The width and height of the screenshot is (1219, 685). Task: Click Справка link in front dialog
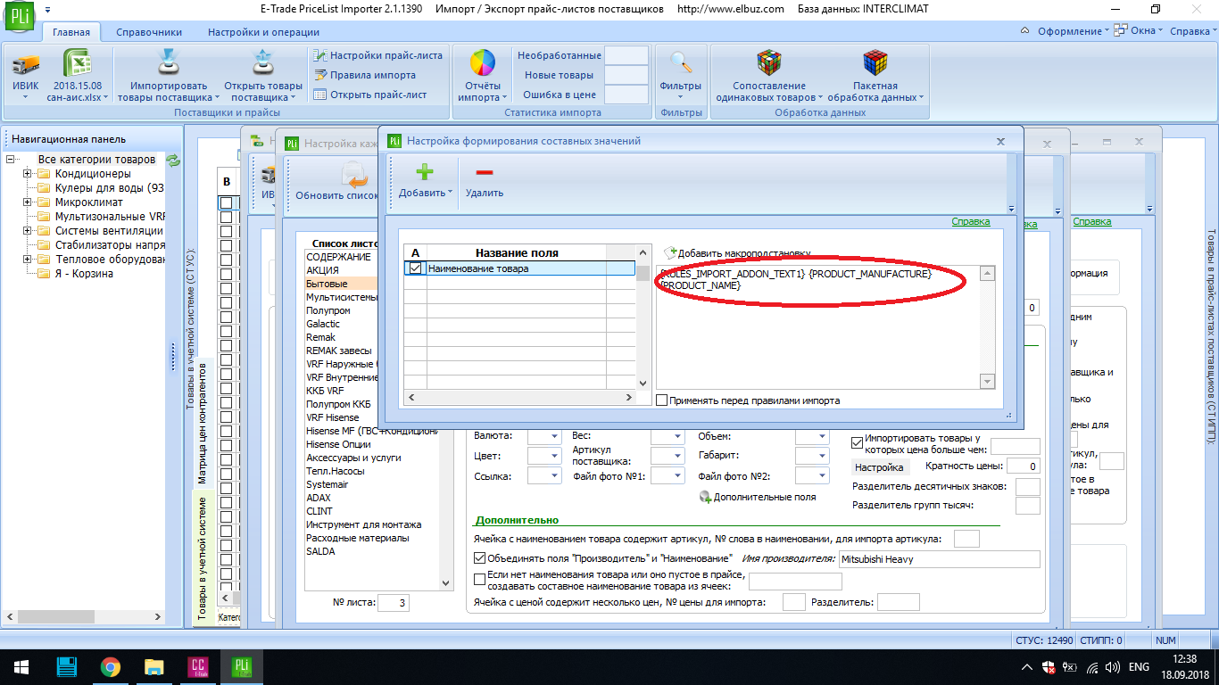(x=970, y=221)
